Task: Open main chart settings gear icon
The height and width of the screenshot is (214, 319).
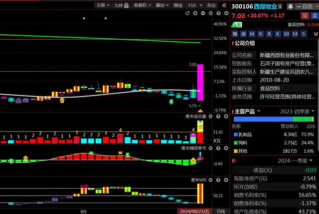Action: pos(210,13)
